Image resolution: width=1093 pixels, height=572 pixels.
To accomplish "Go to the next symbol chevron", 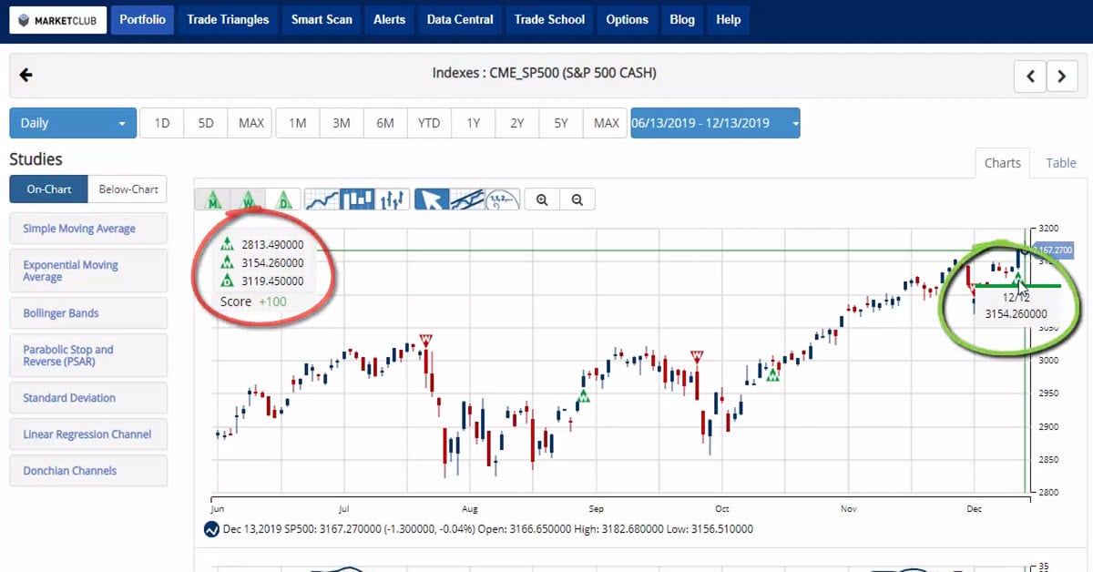I will tap(1062, 77).
